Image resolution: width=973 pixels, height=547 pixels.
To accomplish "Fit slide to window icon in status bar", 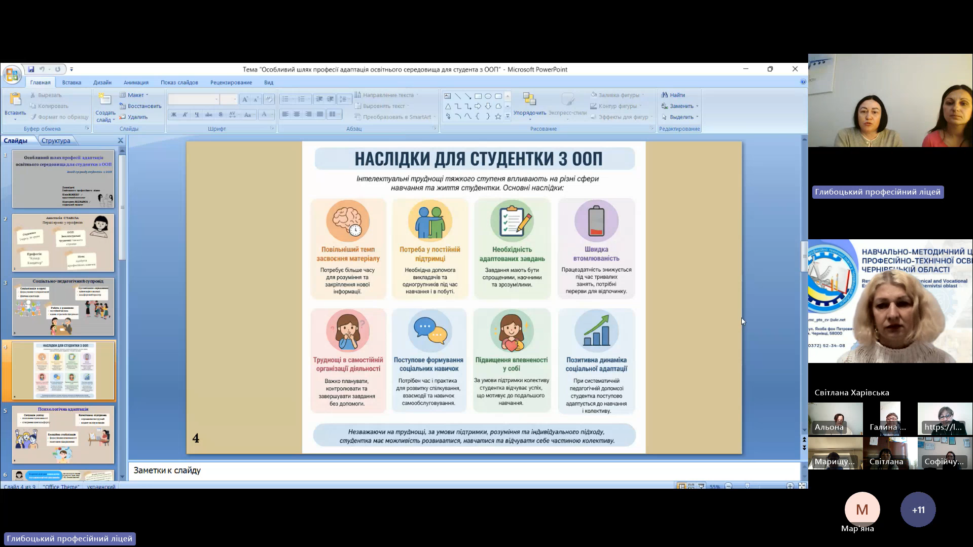I will tap(802, 486).
